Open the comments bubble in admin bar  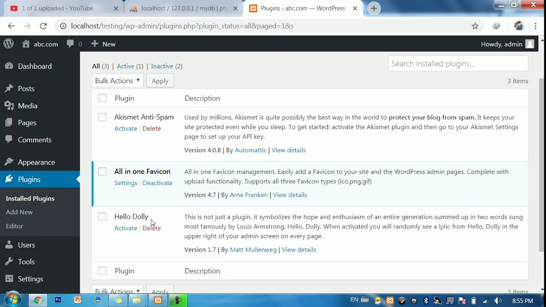[x=70, y=43]
